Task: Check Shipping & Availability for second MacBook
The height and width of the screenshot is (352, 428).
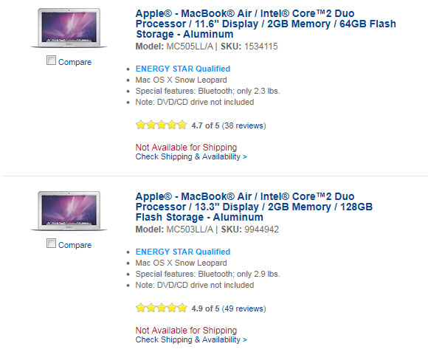Action: click(x=191, y=340)
